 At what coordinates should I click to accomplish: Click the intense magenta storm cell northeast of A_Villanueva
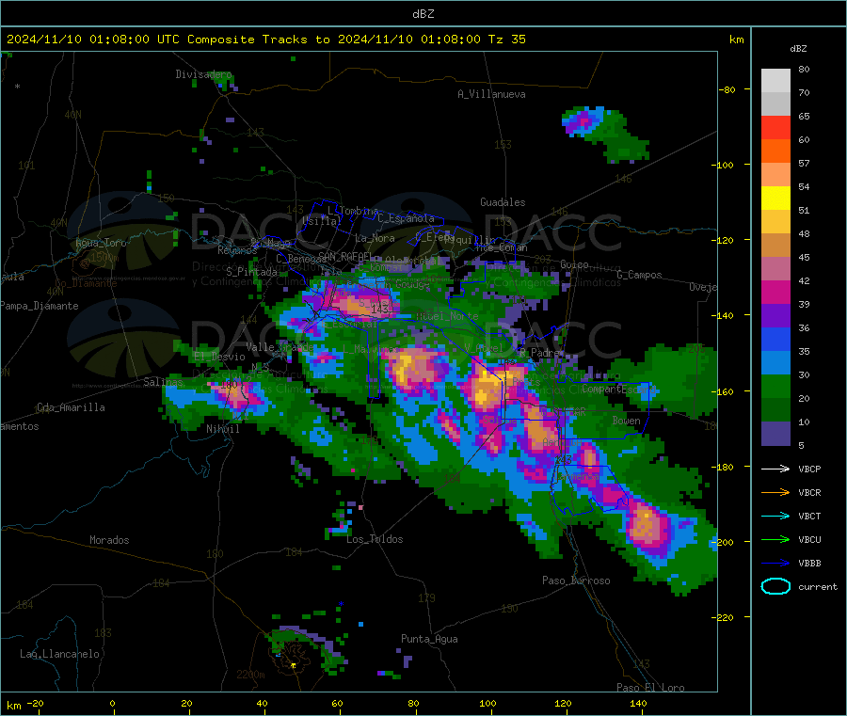[x=583, y=121]
